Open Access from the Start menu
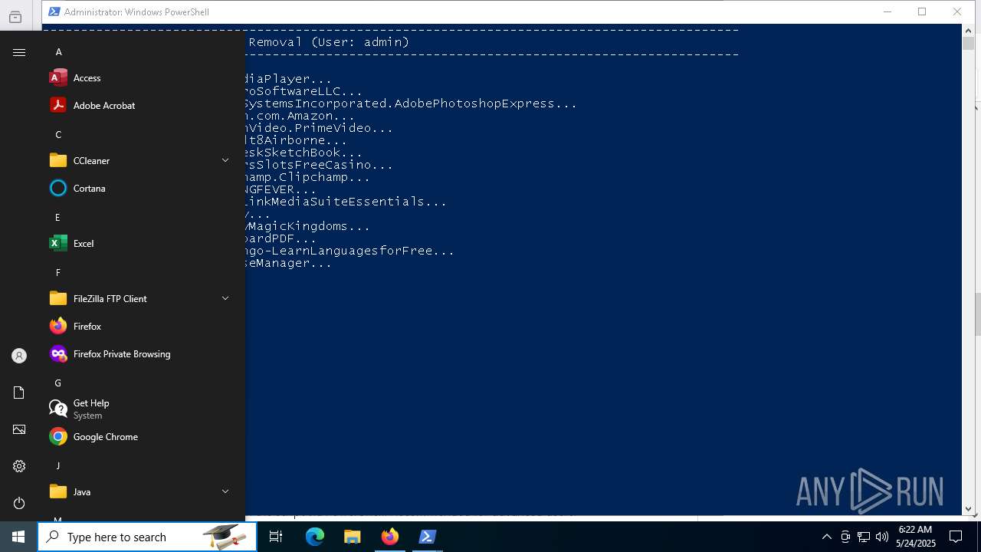 point(141,78)
